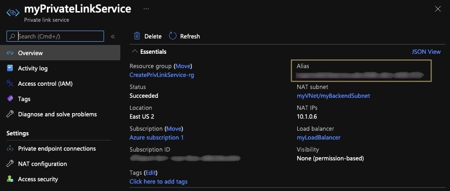The width and height of the screenshot is (450, 191).
Task: Open the ellipsis more options menu
Action: 146,9
